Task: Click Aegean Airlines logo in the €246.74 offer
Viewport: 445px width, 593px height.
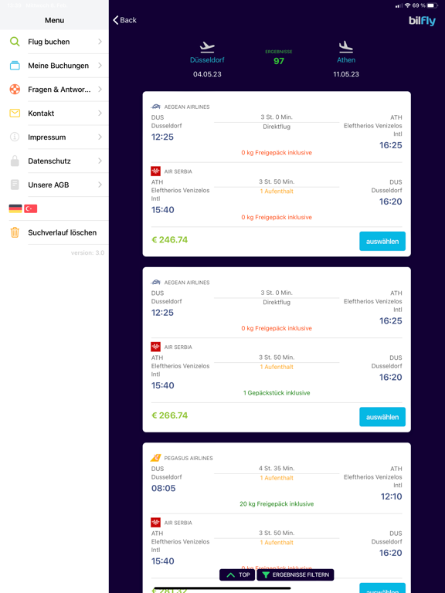Action: coord(156,107)
